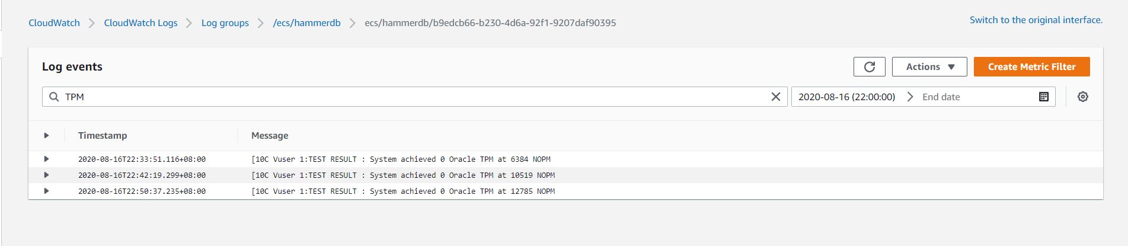Click the search magnifier icon
This screenshot has height=246, width=1128.
pyautogui.click(x=54, y=97)
